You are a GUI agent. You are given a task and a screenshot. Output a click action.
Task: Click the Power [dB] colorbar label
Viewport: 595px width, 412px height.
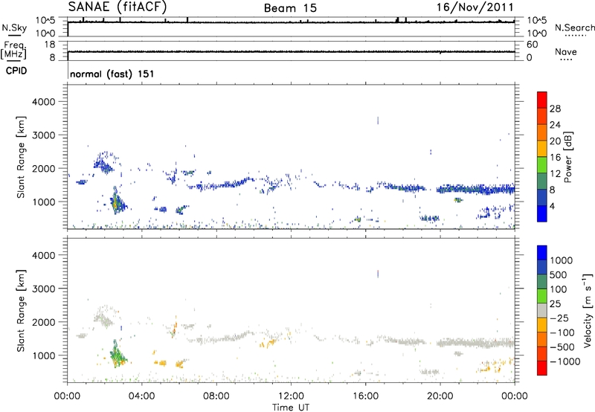567,157
